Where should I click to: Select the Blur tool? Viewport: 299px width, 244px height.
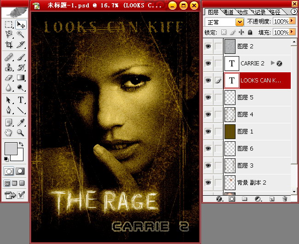(8, 88)
